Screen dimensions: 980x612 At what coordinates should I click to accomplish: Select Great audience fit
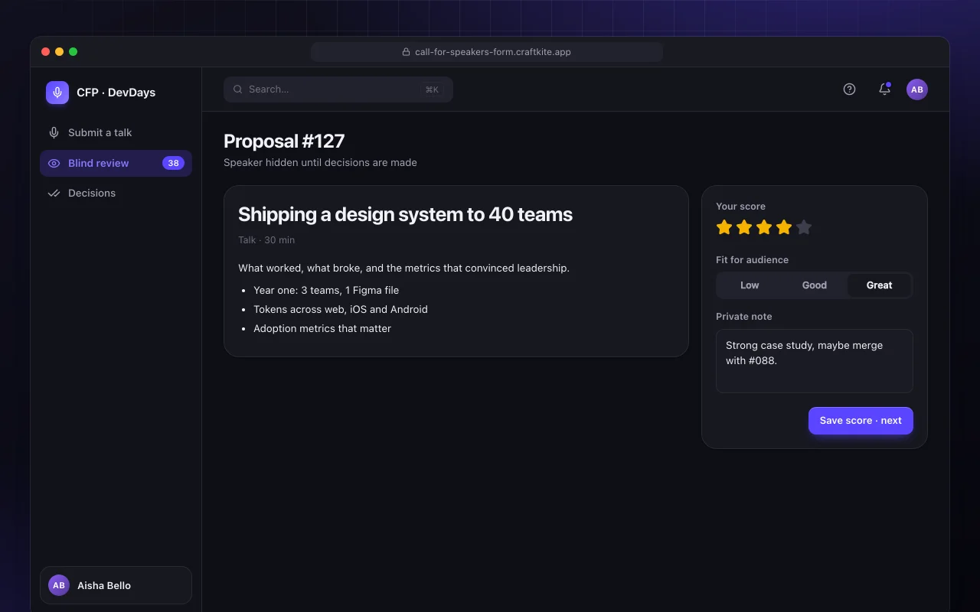(879, 285)
